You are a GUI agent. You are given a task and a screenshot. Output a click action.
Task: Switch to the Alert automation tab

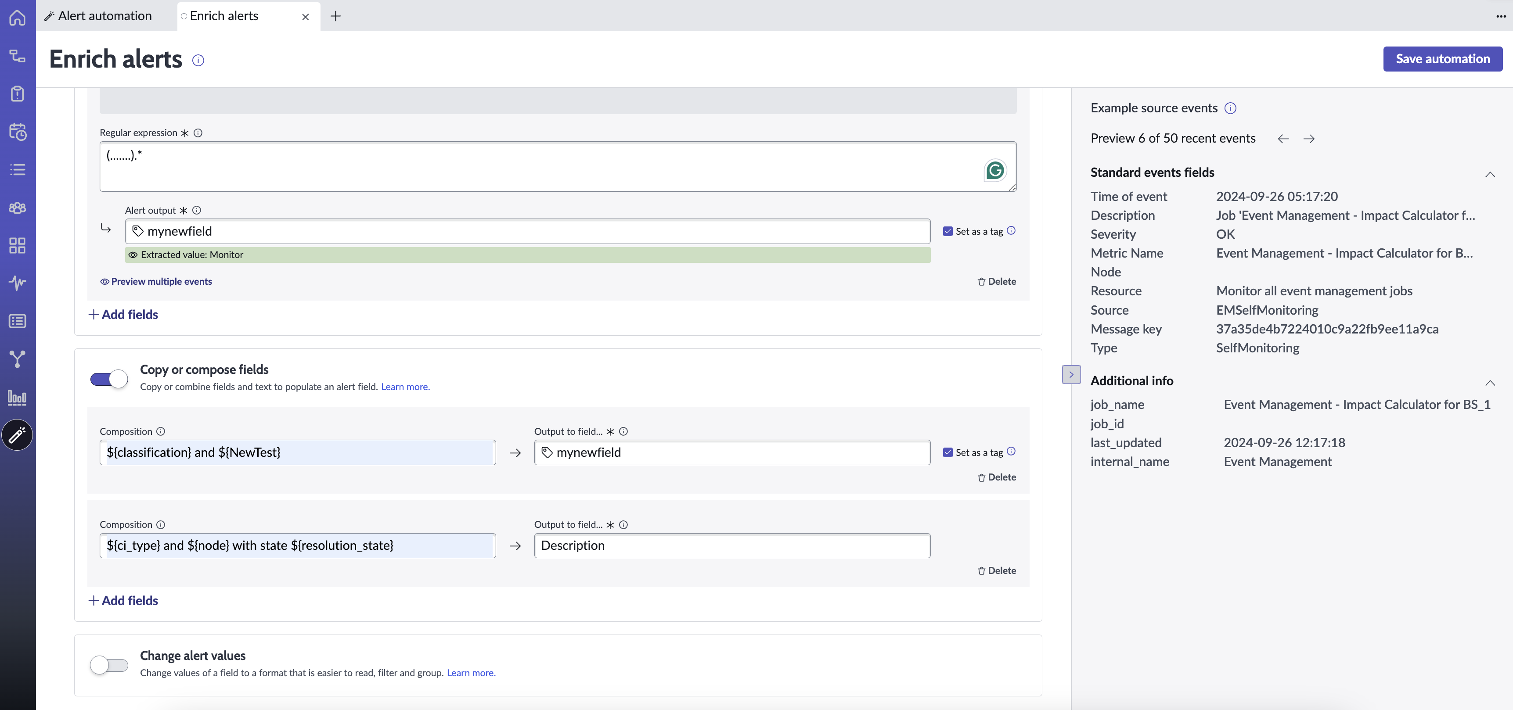tap(99, 16)
